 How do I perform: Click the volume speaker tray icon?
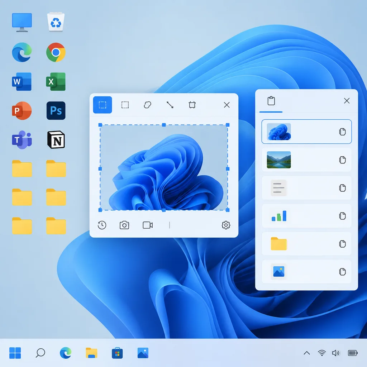coord(336,353)
